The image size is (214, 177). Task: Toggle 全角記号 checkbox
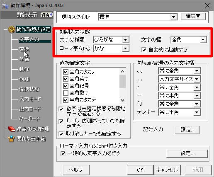66,86
